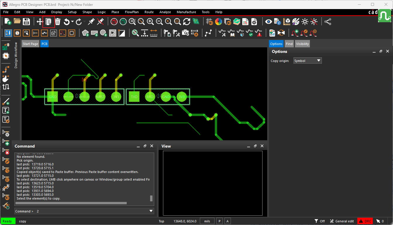Click the Unrats All red icon
Image resolution: width=393 pixels, height=225 pixels.
point(114,22)
